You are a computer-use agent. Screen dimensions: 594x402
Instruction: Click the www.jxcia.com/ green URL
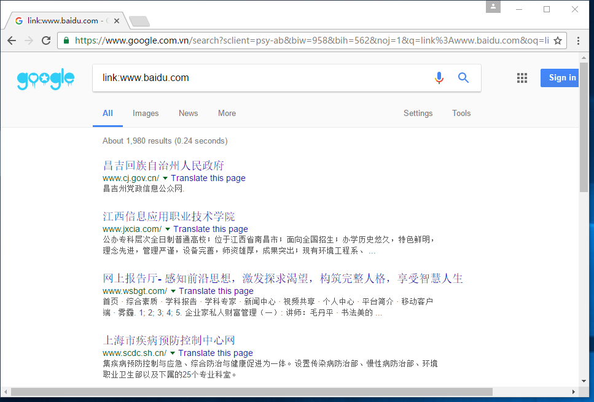(x=132, y=229)
